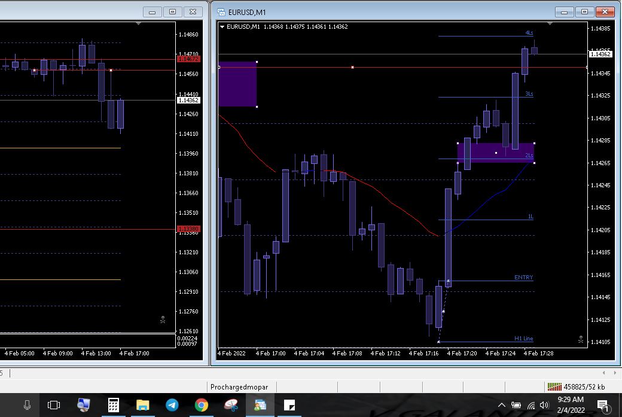Click the EURUSD,M1 chart window title icon
Screen dimensions: 622x417
[221, 12]
